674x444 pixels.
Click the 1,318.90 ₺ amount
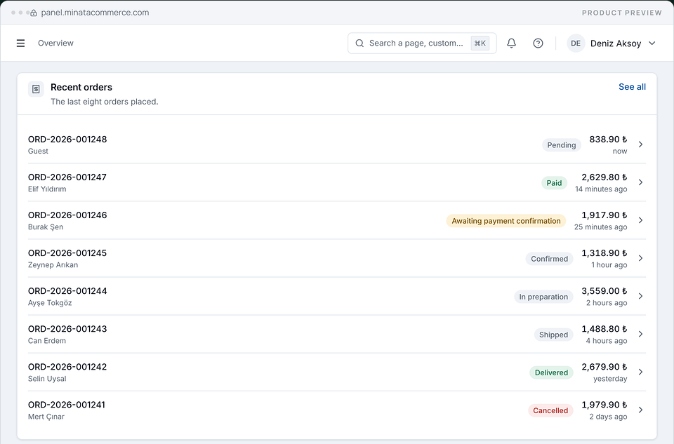point(604,253)
